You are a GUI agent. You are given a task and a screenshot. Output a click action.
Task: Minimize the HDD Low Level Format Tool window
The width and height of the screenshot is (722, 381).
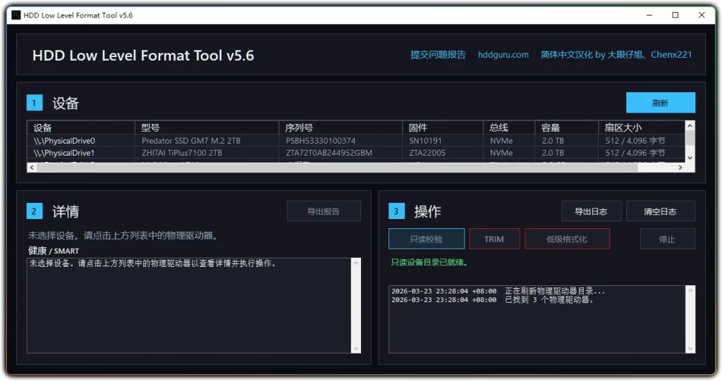[x=649, y=15]
